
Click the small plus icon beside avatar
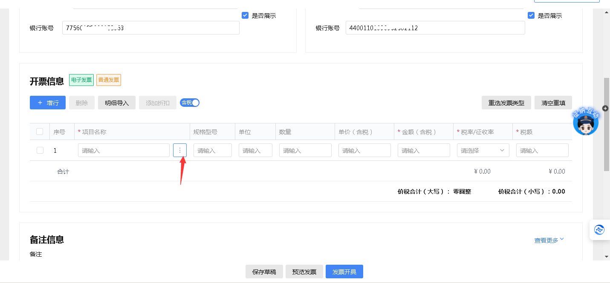coord(605,109)
